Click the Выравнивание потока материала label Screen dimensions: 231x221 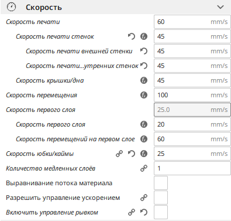pyautogui.click(x=59, y=183)
